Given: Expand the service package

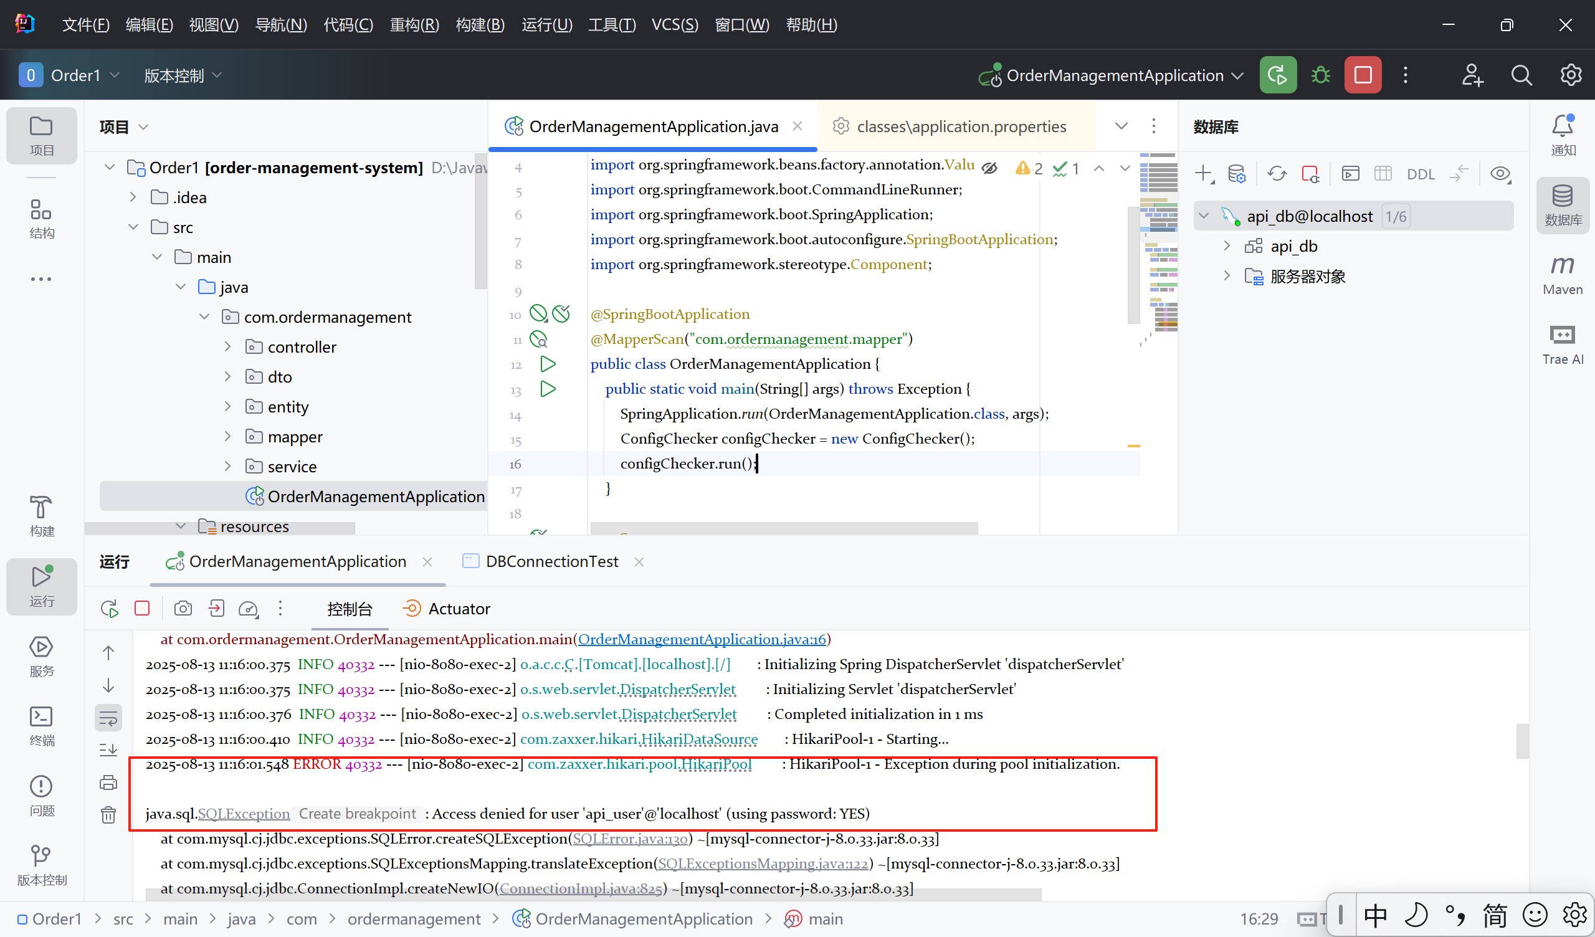Looking at the screenshot, I should (228, 466).
